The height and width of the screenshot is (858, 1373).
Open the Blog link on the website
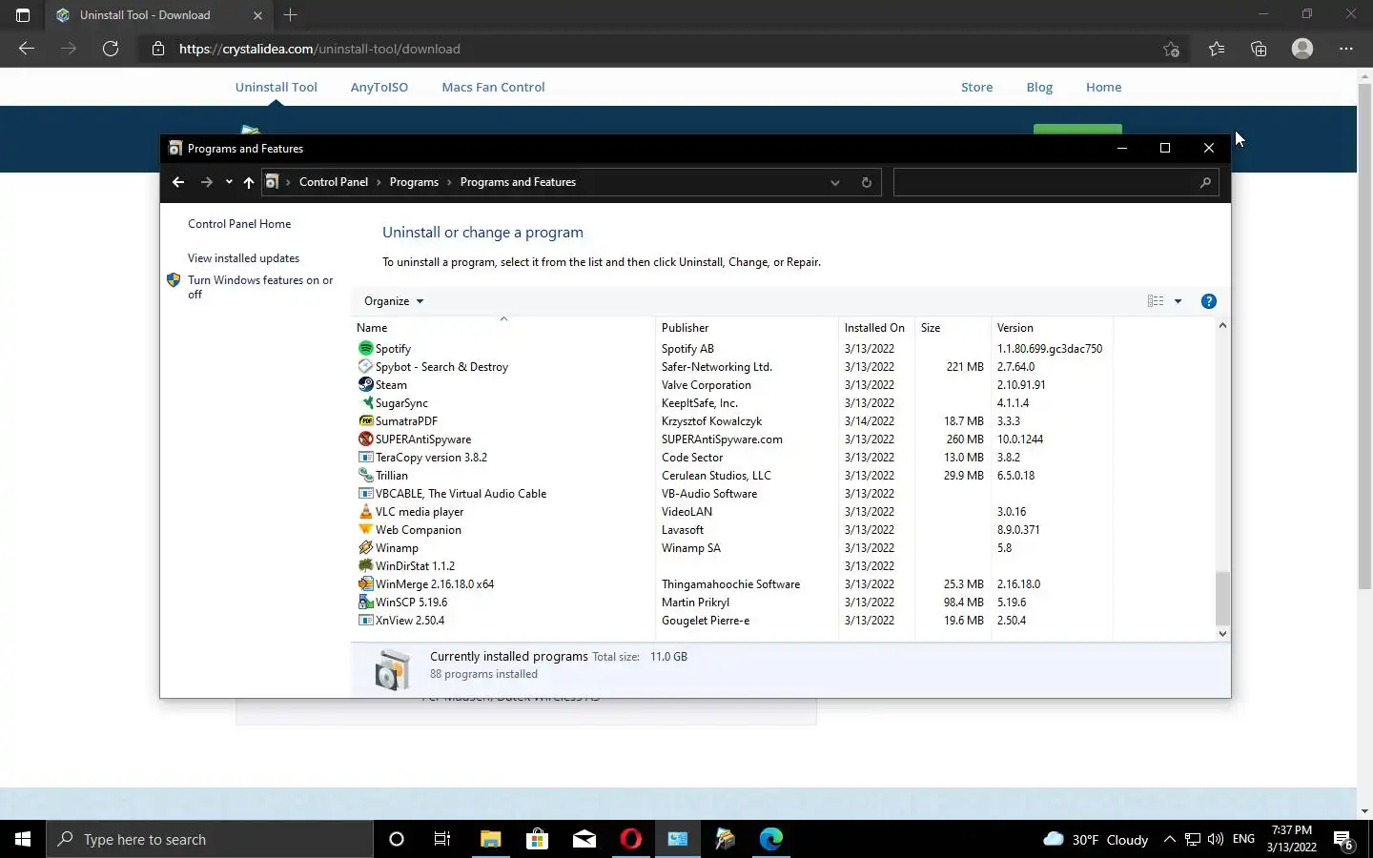coord(1039,87)
